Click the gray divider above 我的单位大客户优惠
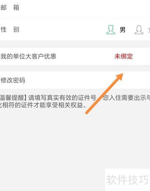The height and width of the screenshot is (191, 150). pyautogui.click(x=75, y=44)
